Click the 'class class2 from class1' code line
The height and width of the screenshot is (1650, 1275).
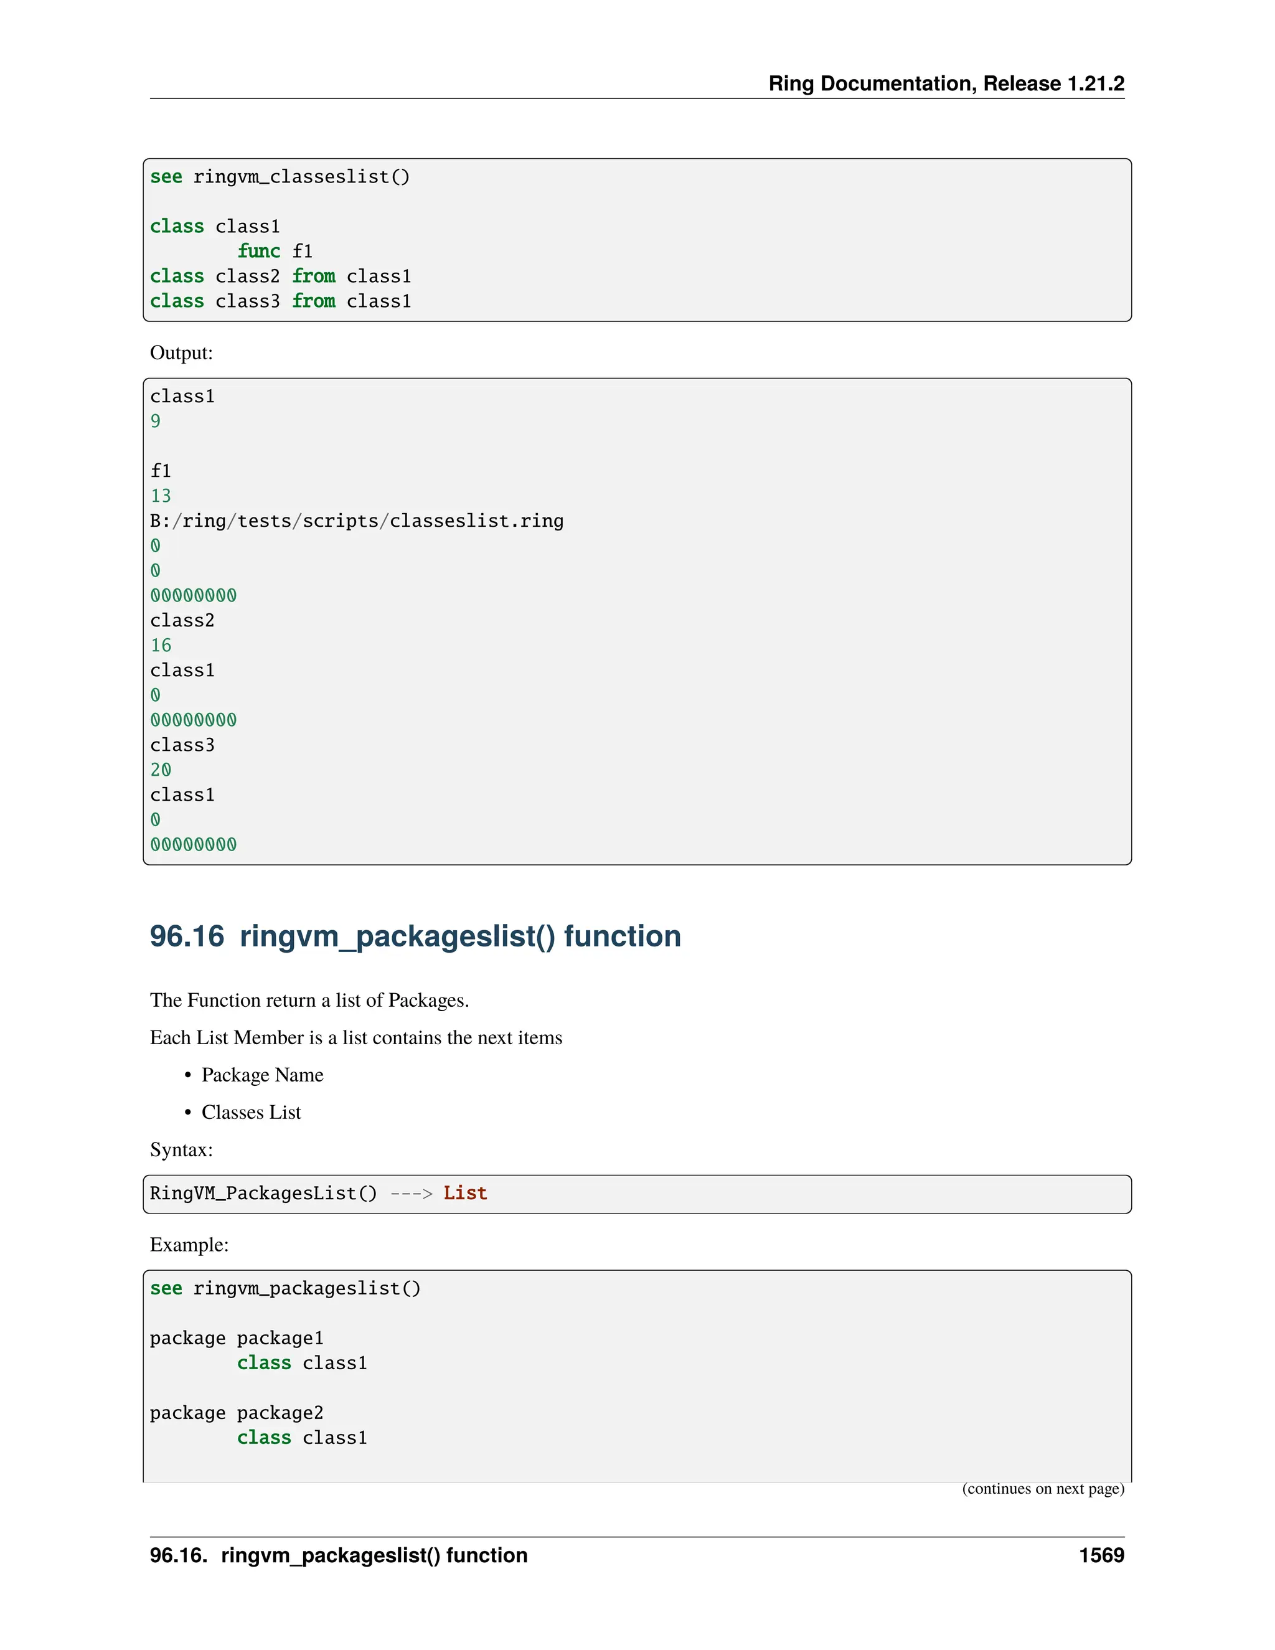coord(280,276)
